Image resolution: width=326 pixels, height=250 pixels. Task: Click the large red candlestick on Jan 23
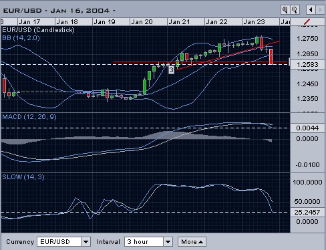pos(271,57)
